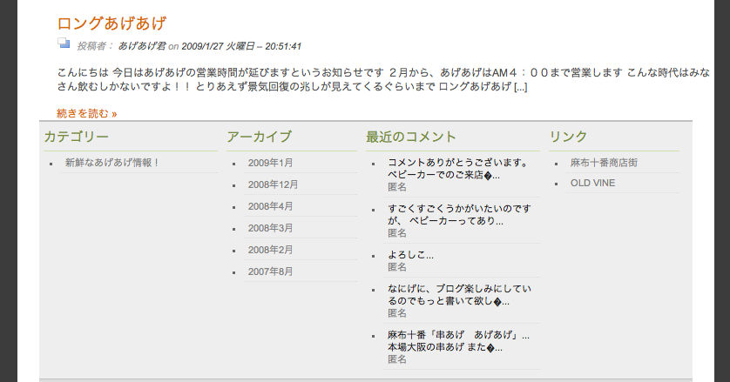View the 2008年3月 archive
Viewport: 730px width, 382px height.
(270, 228)
